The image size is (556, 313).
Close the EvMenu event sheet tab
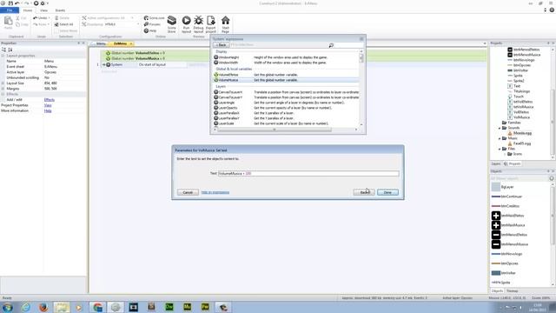click(x=131, y=43)
